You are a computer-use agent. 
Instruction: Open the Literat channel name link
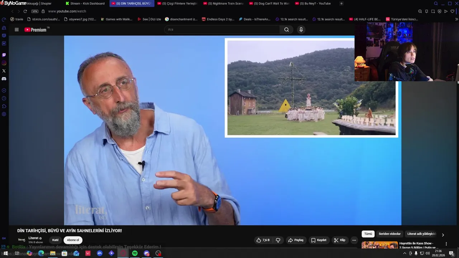click(x=33, y=238)
